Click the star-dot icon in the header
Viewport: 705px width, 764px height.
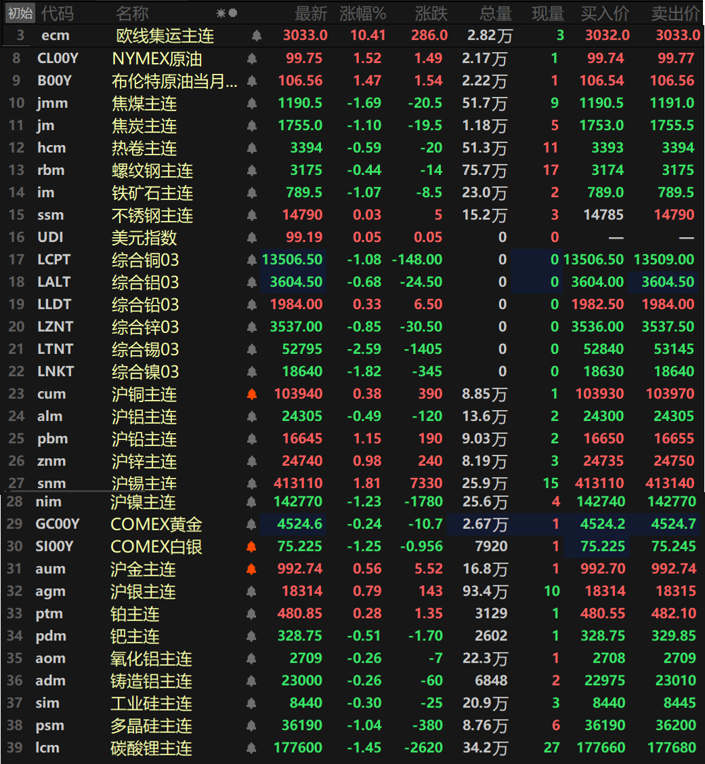(x=226, y=13)
